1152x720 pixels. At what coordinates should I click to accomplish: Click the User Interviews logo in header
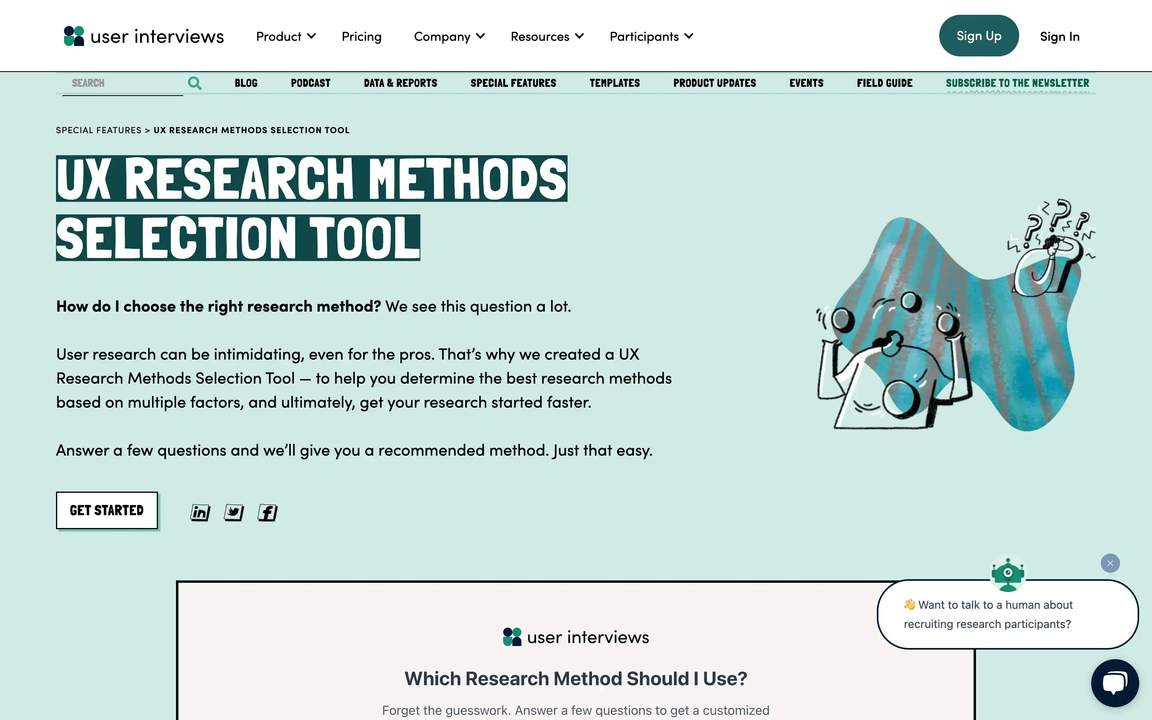[144, 36]
